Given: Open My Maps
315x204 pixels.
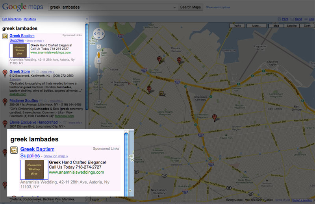Looking at the screenshot, I should tap(30, 19).
